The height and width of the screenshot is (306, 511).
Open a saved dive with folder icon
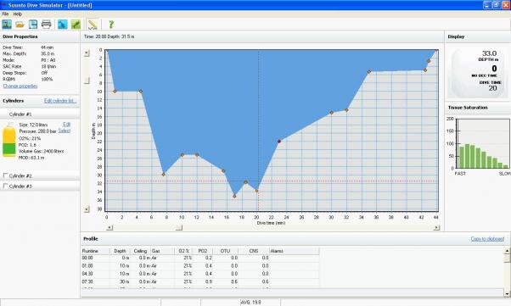click(20, 25)
